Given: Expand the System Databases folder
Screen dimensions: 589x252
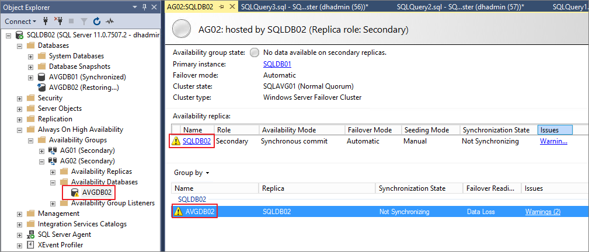Looking at the screenshot, I should coord(31,57).
